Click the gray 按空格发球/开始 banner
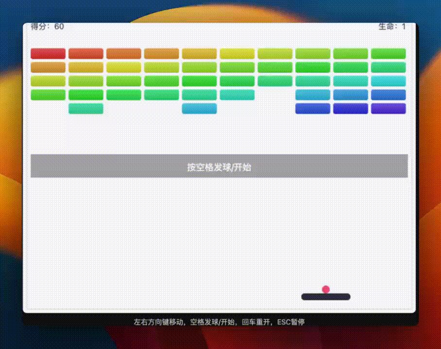 [219, 166]
